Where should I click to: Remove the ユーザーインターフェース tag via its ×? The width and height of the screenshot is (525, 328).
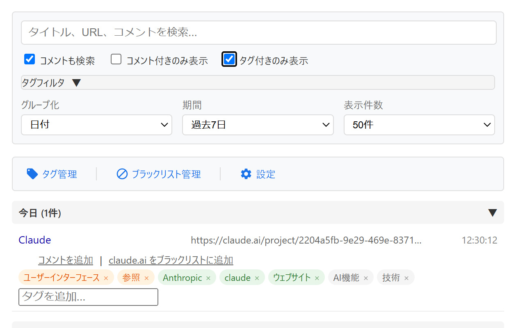(x=106, y=278)
